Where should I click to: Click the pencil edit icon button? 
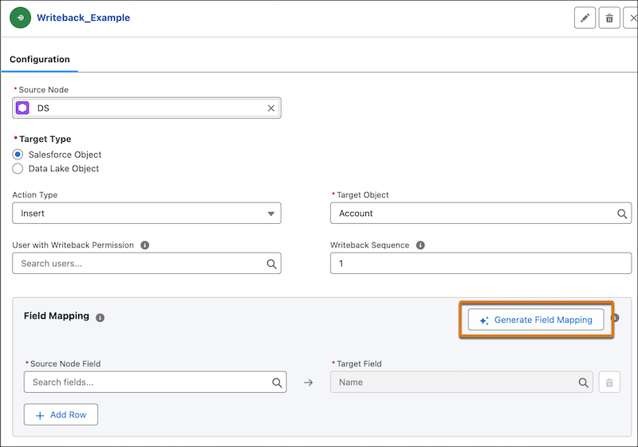585,18
